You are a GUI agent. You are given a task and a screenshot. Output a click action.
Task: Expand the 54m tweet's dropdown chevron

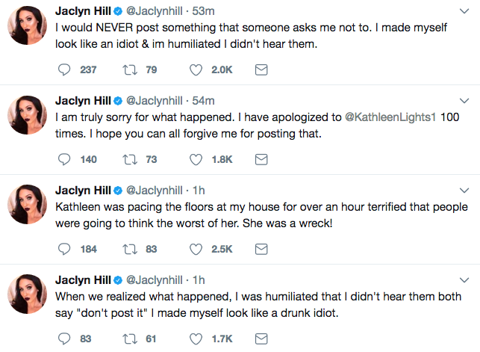coord(464,101)
